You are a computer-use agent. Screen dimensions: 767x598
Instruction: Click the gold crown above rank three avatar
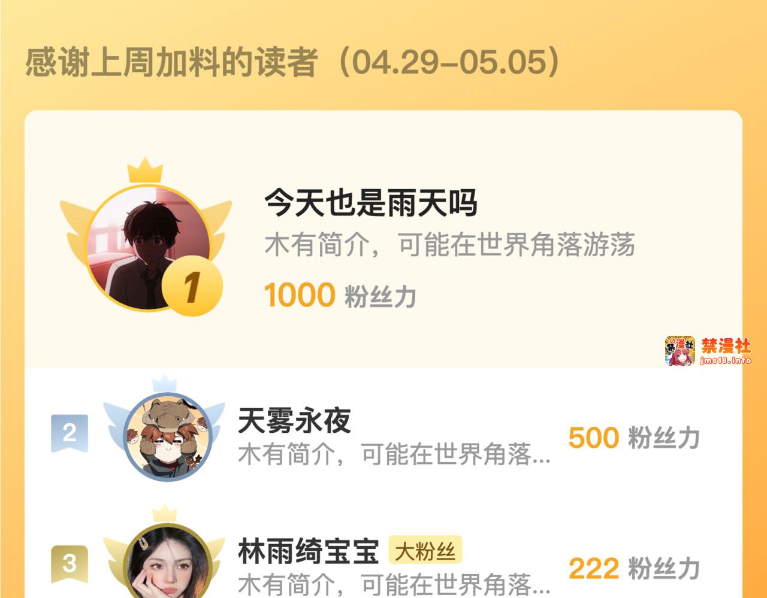tap(164, 514)
